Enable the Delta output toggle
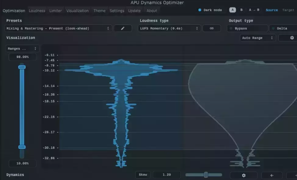Image resolution: width=297 pixels, height=180 pixels. [282, 28]
